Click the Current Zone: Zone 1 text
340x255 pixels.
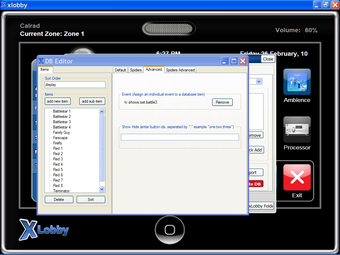52,34
